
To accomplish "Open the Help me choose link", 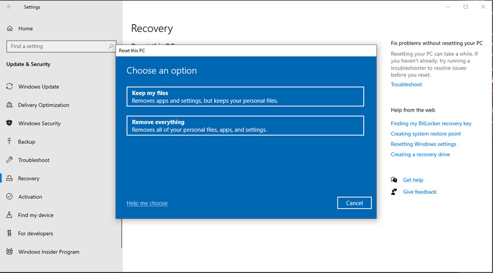I will click(x=147, y=203).
